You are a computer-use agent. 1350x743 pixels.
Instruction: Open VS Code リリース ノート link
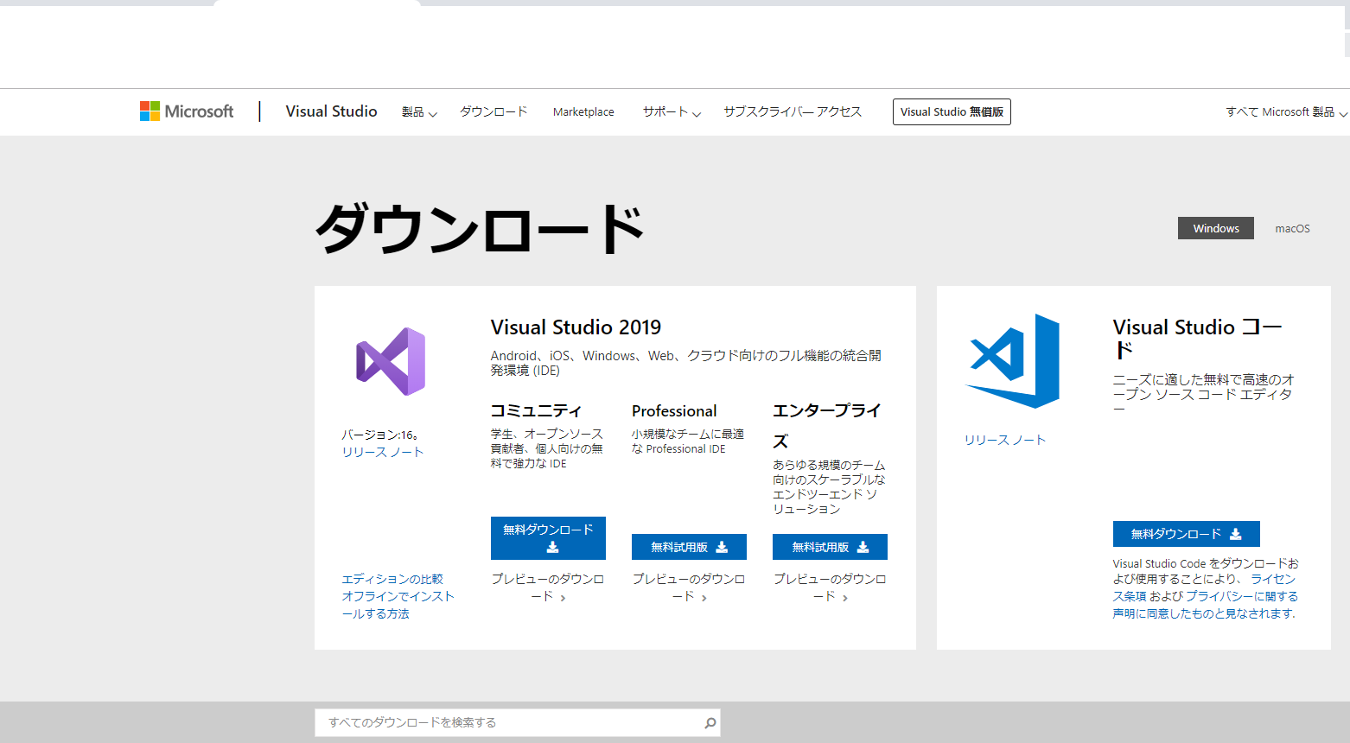point(1005,440)
